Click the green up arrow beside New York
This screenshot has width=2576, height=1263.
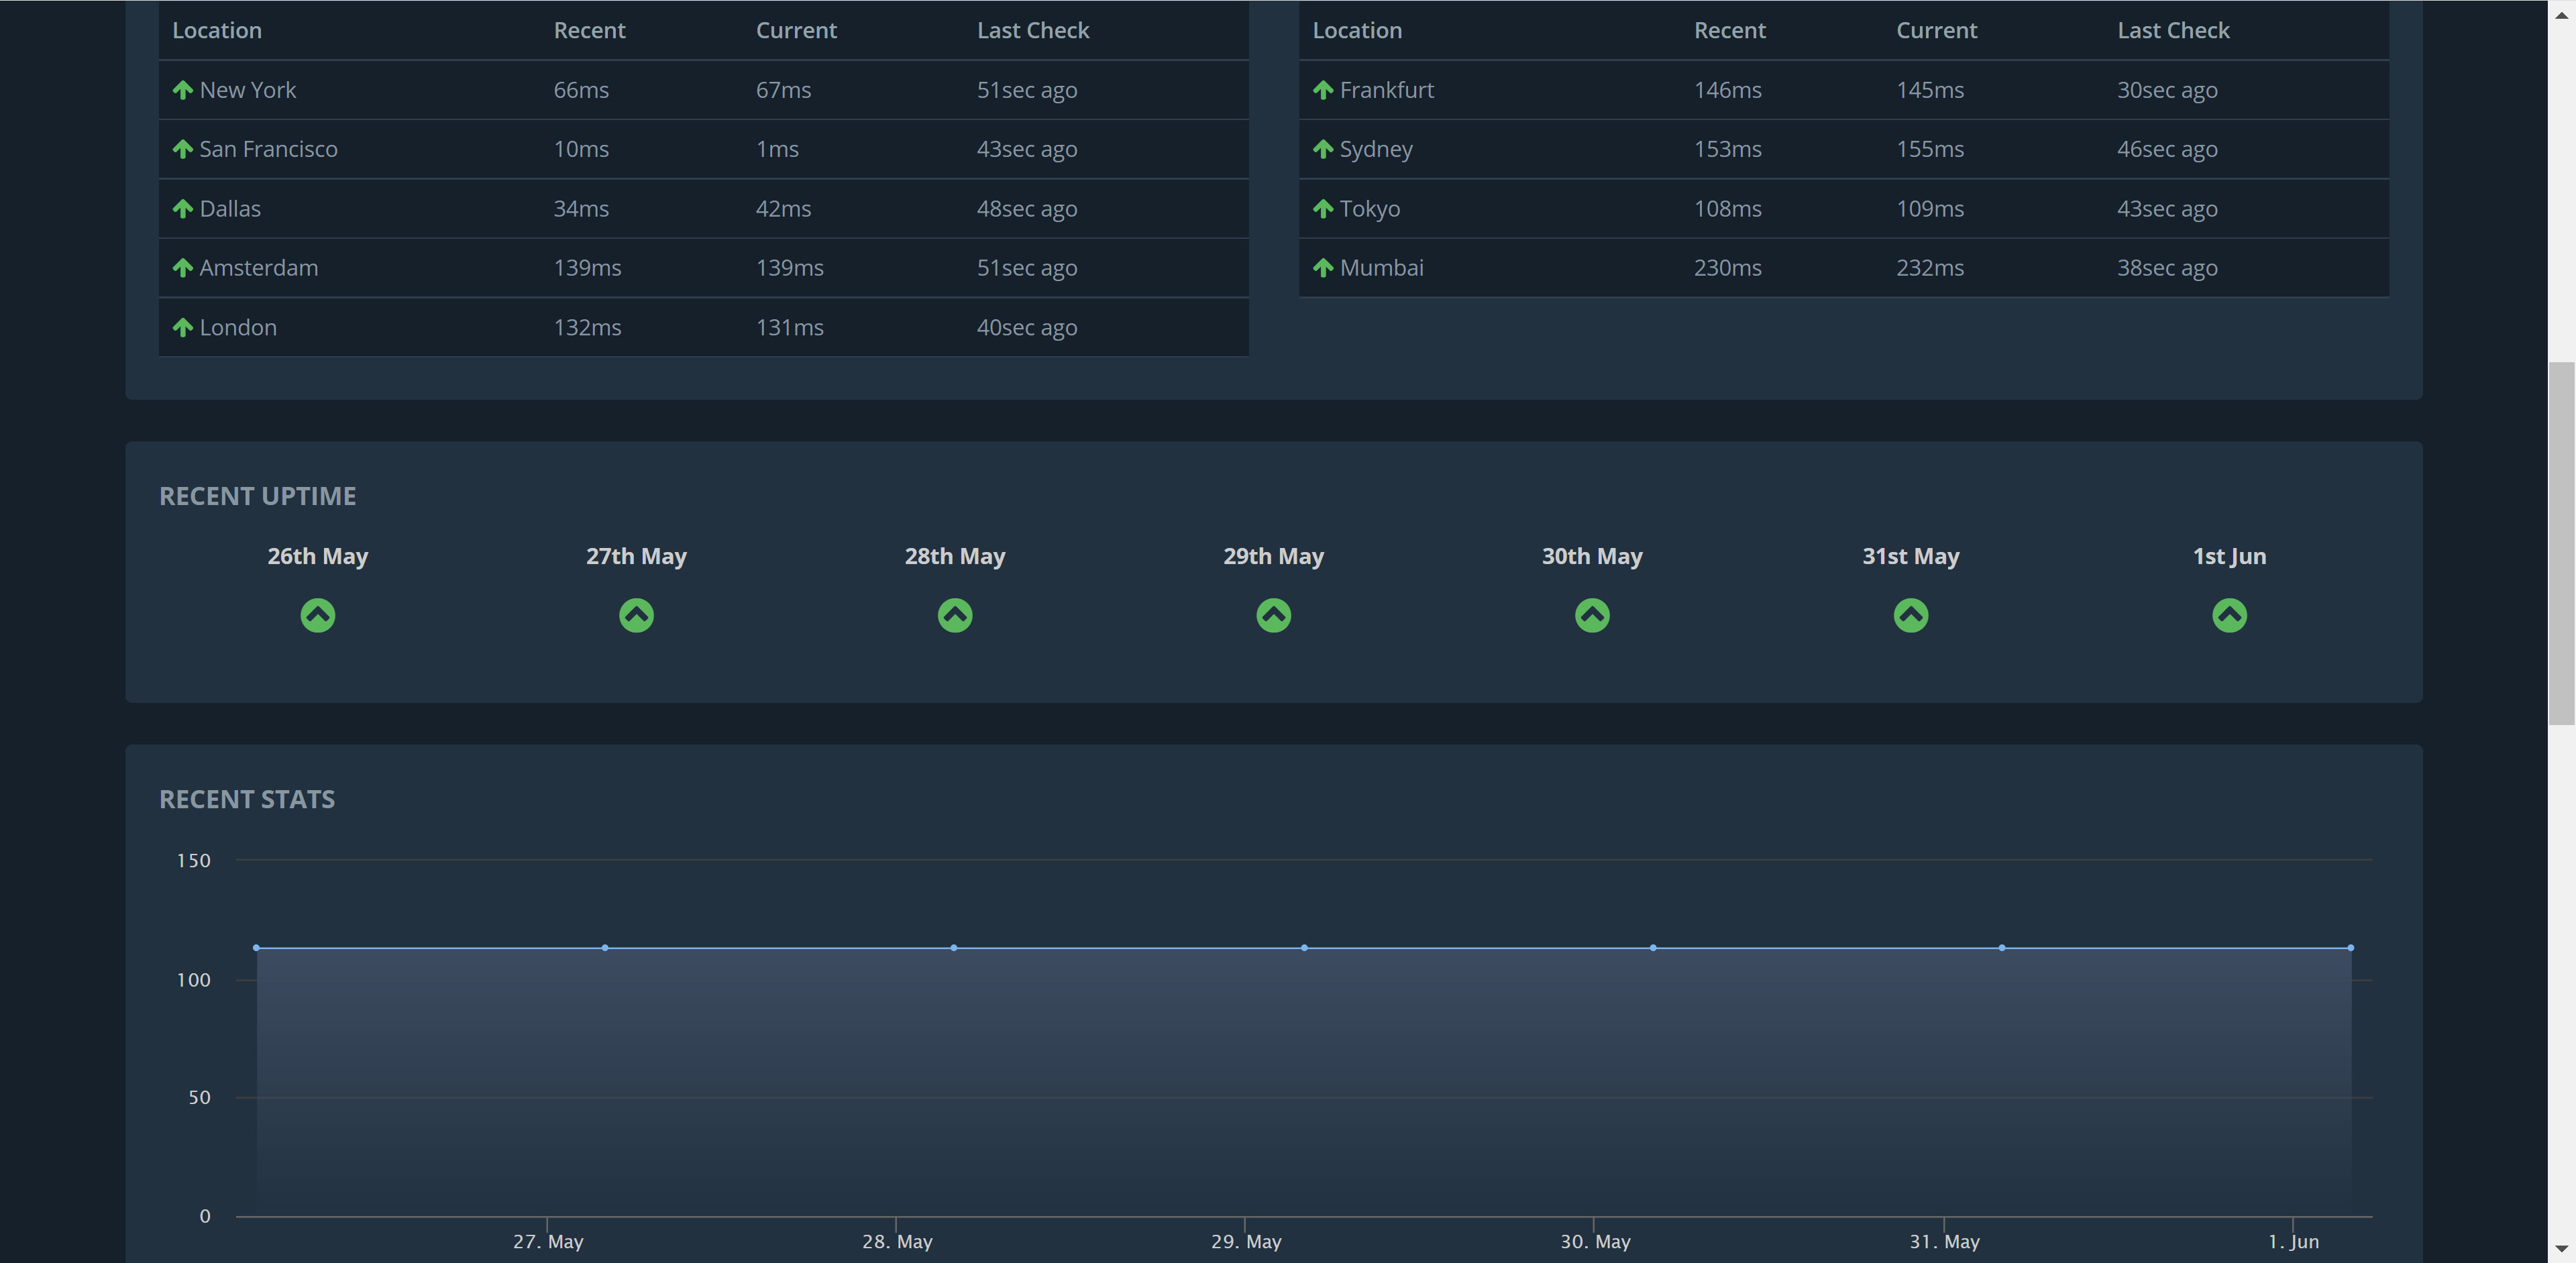pyautogui.click(x=182, y=90)
